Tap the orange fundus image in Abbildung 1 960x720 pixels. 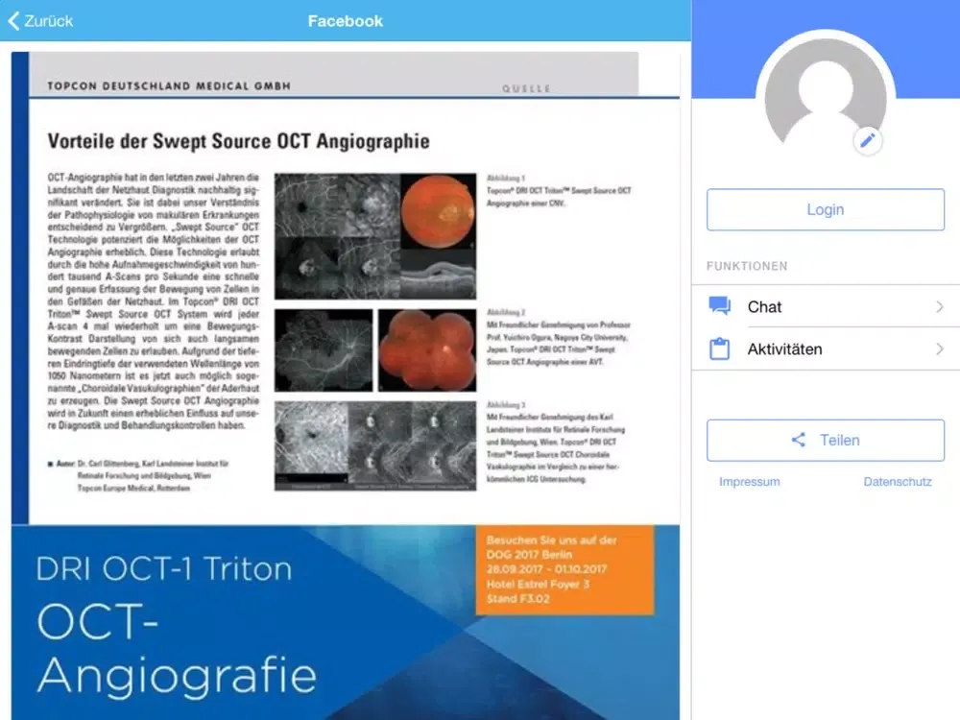click(x=438, y=211)
